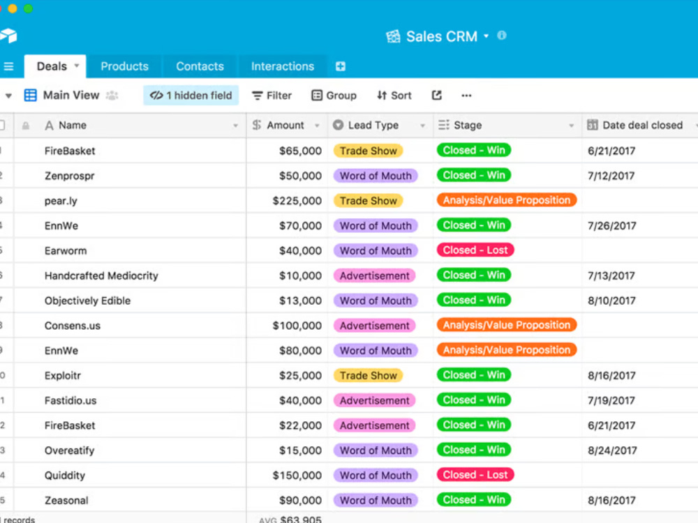Image resolution: width=698 pixels, height=523 pixels.
Task: Open the Lead Type column dropdown arrow
Action: coord(422,126)
